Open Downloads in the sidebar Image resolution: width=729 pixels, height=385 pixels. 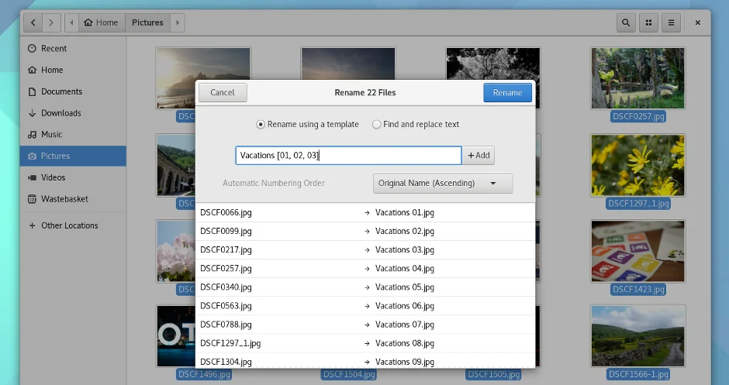pos(60,113)
